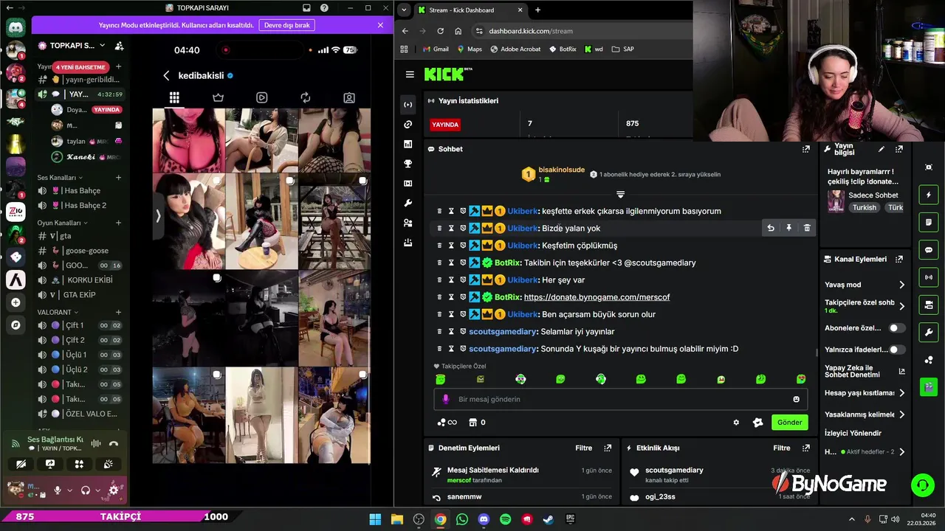Open chat settings gear next to Gönder

[736, 423]
